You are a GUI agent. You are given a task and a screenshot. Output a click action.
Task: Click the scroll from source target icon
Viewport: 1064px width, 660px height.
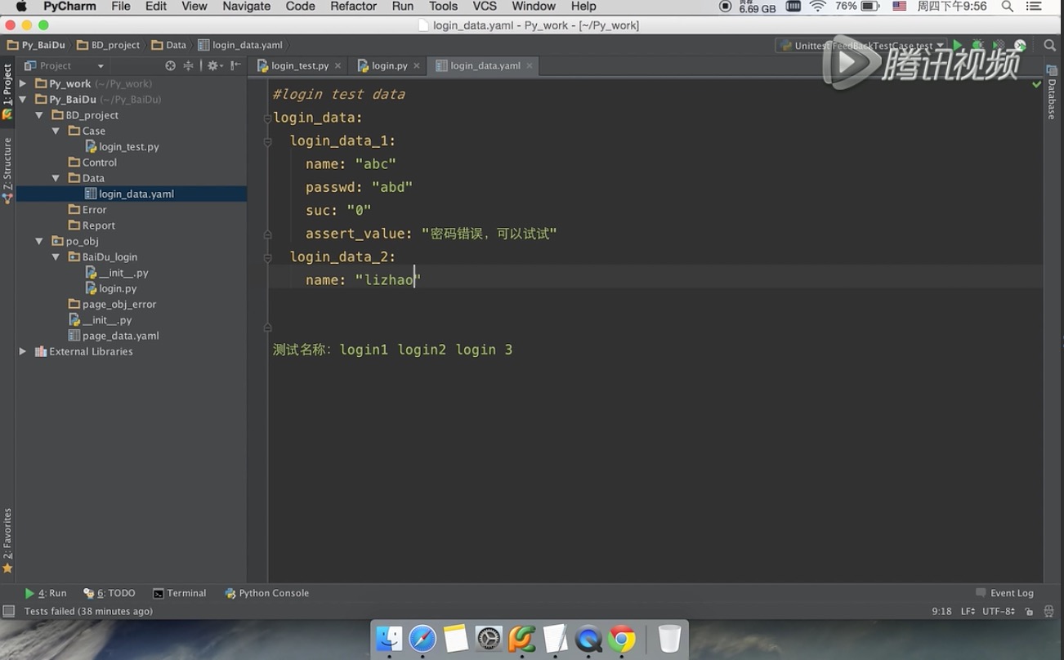pyautogui.click(x=170, y=66)
